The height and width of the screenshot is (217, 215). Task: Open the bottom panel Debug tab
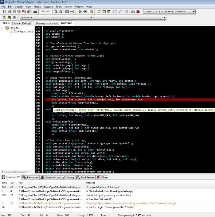pyautogui.click(x=68, y=177)
